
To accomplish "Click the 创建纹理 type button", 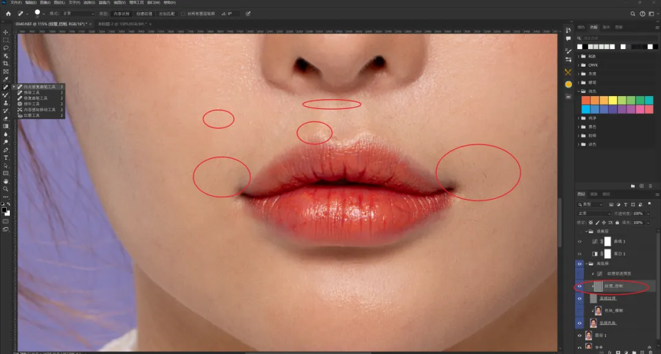I will coord(144,13).
